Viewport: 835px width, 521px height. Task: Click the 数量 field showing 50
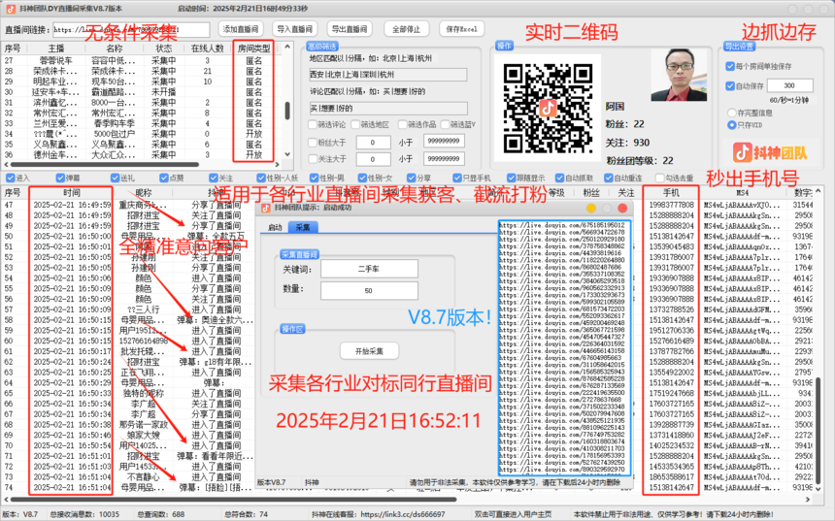[x=369, y=290]
